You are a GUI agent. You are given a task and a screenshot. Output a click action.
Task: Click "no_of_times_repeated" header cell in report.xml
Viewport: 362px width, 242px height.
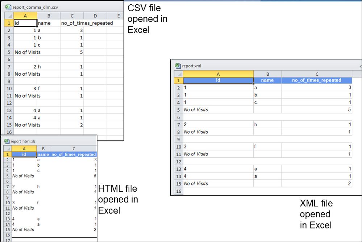[316, 80]
